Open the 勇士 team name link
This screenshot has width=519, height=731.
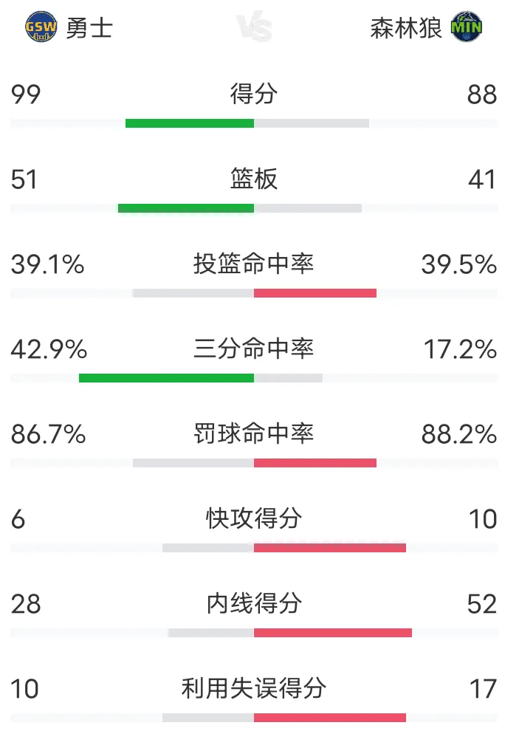89,28
